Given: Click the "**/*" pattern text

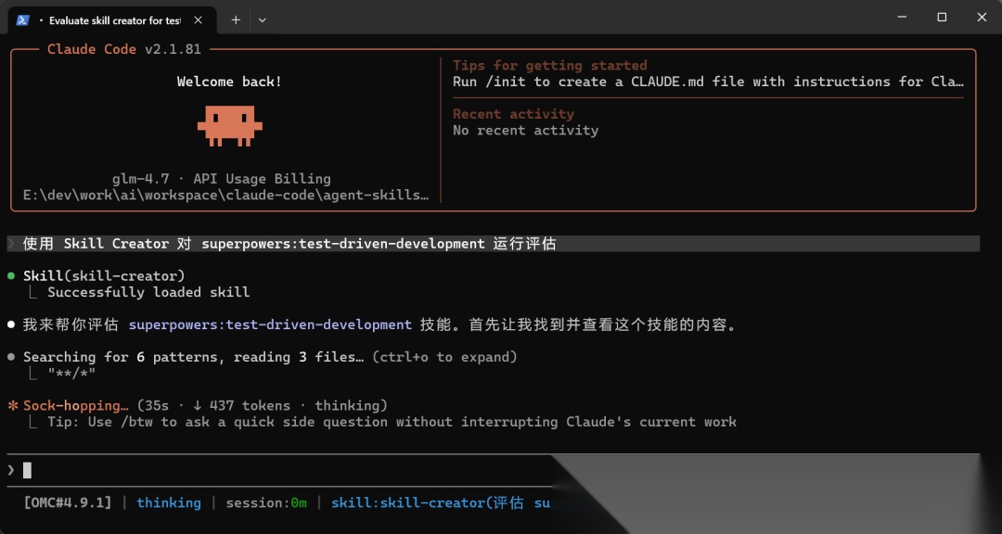Looking at the screenshot, I should (71, 374).
